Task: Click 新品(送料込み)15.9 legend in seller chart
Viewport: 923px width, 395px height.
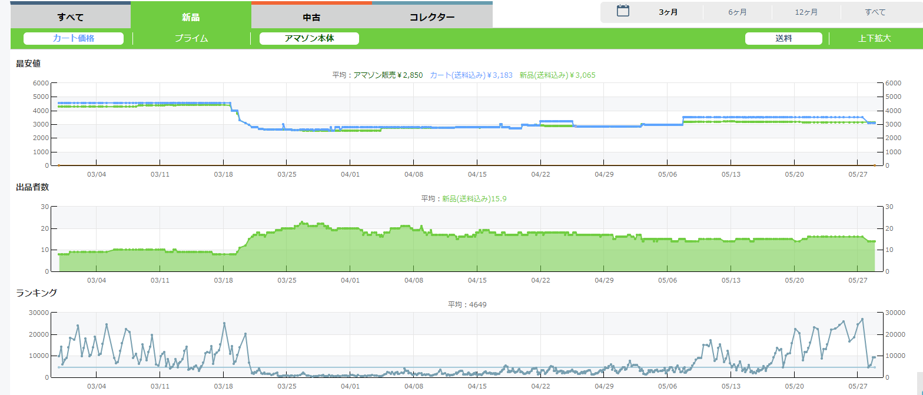Action: click(x=474, y=198)
